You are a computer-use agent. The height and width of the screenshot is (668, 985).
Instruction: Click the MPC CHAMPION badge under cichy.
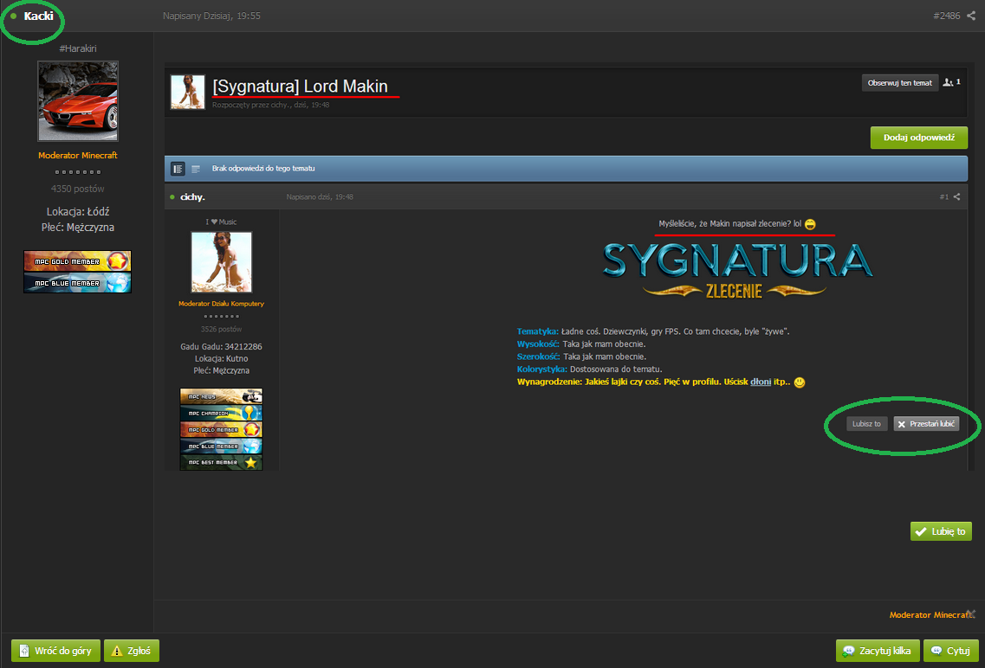[221, 413]
